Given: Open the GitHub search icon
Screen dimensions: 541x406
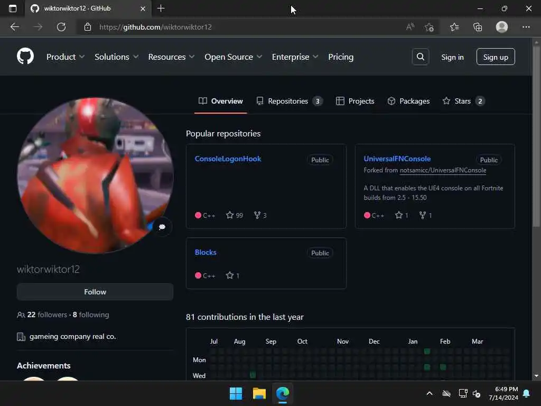Looking at the screenshot, I should click(x=420, y=57).
